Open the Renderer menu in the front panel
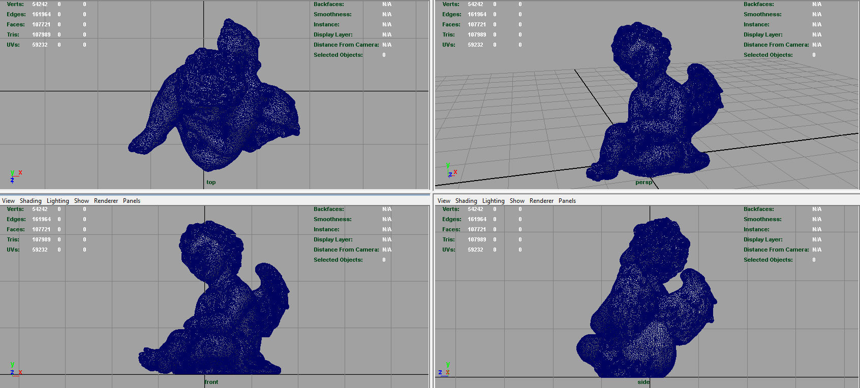The height and width of the screenshot is (388, 860). pyautogui.click(x=106, y=201)
